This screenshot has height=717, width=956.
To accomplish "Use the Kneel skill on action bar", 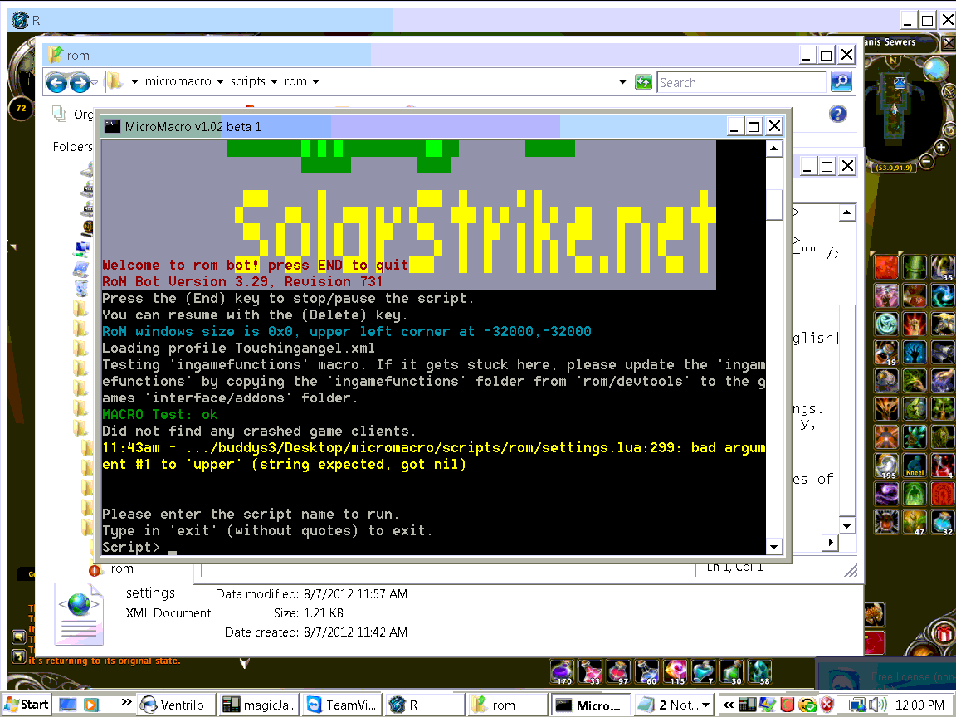I will click(x=915, y=466).
